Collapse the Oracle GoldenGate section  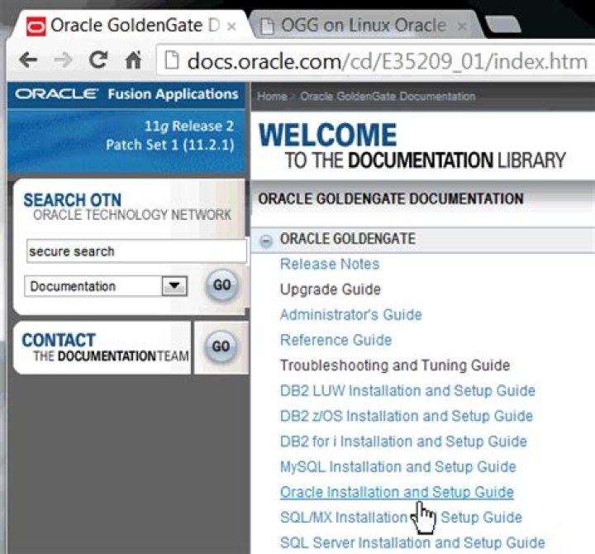266,241
